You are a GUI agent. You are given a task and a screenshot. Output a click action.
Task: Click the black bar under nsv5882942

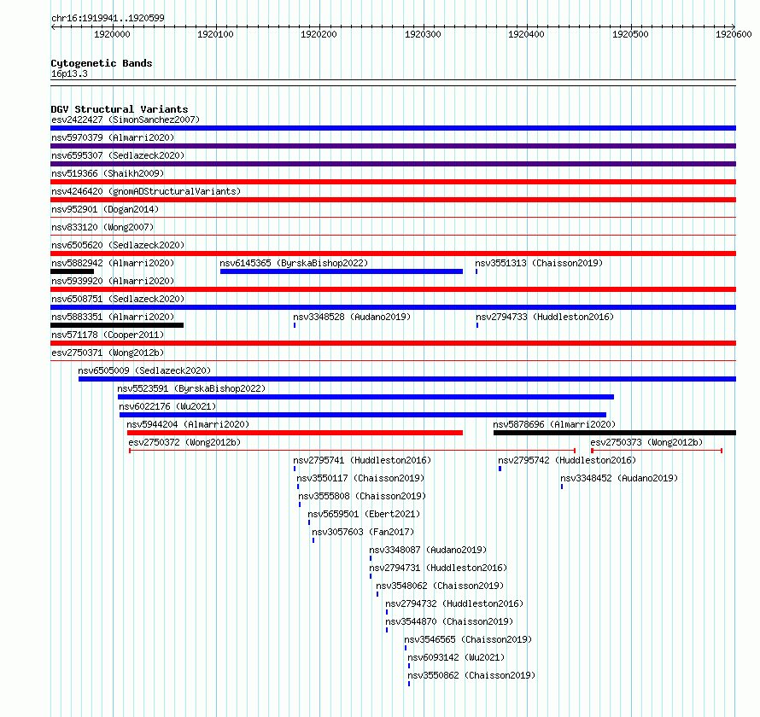73,271
